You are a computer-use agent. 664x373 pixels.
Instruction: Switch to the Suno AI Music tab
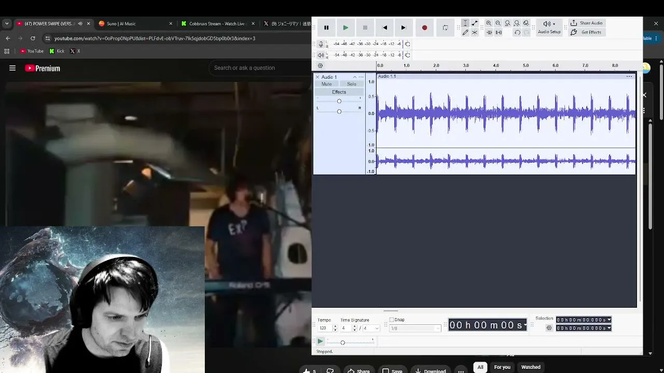(135, 23)
